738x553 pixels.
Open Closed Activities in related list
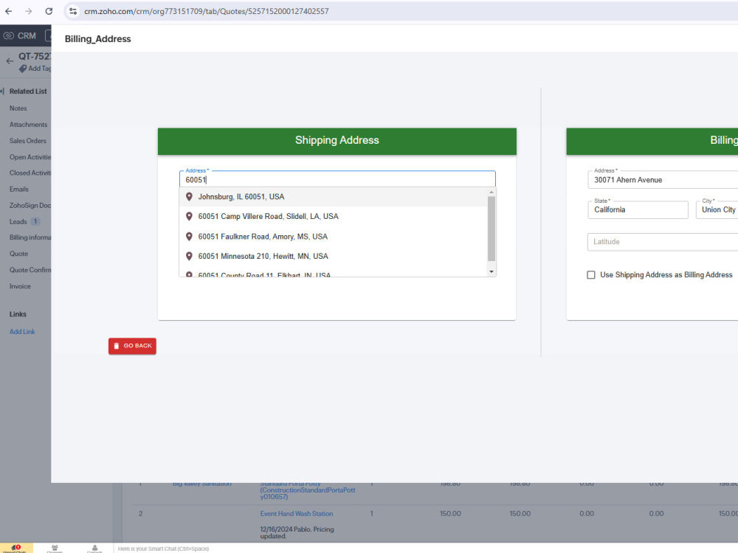coord(30,173)
